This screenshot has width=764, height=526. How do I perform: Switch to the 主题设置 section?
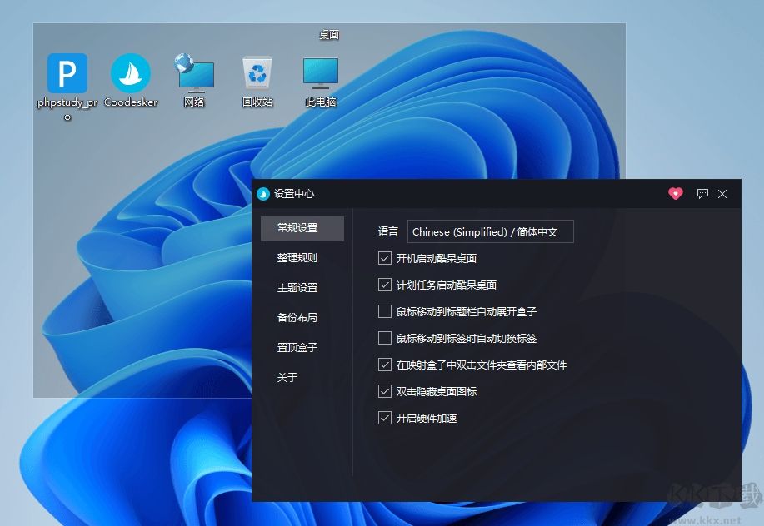(x=296, y=287)
